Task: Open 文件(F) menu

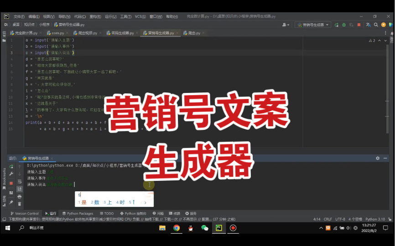Action: (x=19, y=16)
